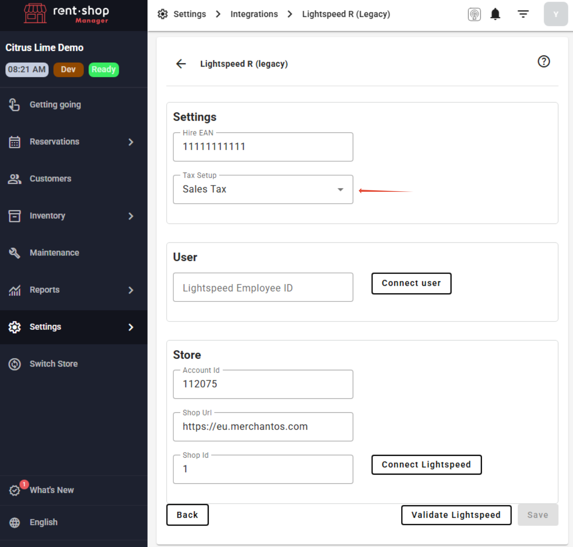
Task: Click the Switch Store icon in sidebar
Action: click(x=14, y=364)
